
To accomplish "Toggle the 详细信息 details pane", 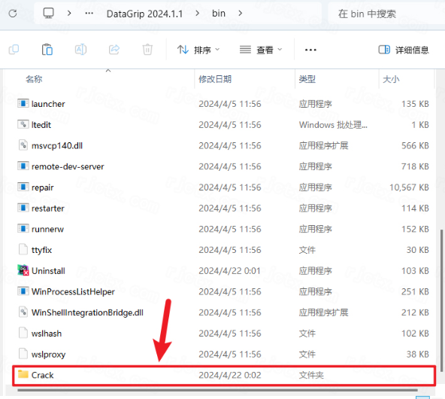I will coord(404,50).
